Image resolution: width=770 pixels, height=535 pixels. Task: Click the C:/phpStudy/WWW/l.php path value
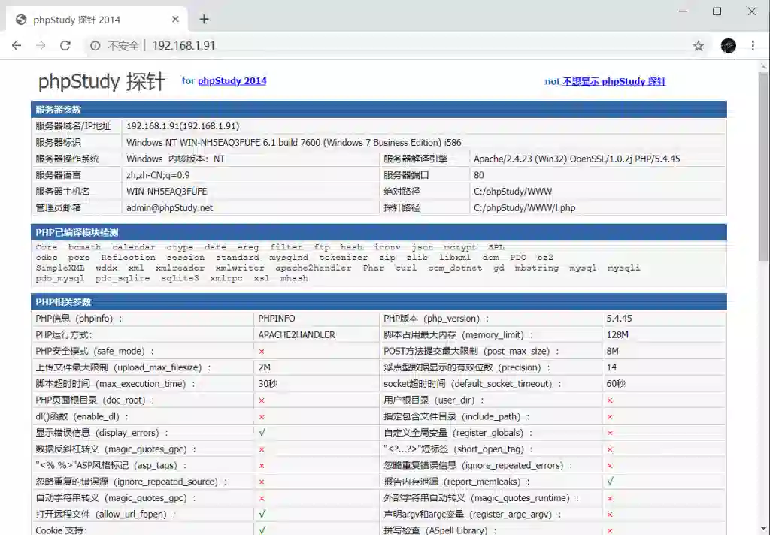(524, 207)
